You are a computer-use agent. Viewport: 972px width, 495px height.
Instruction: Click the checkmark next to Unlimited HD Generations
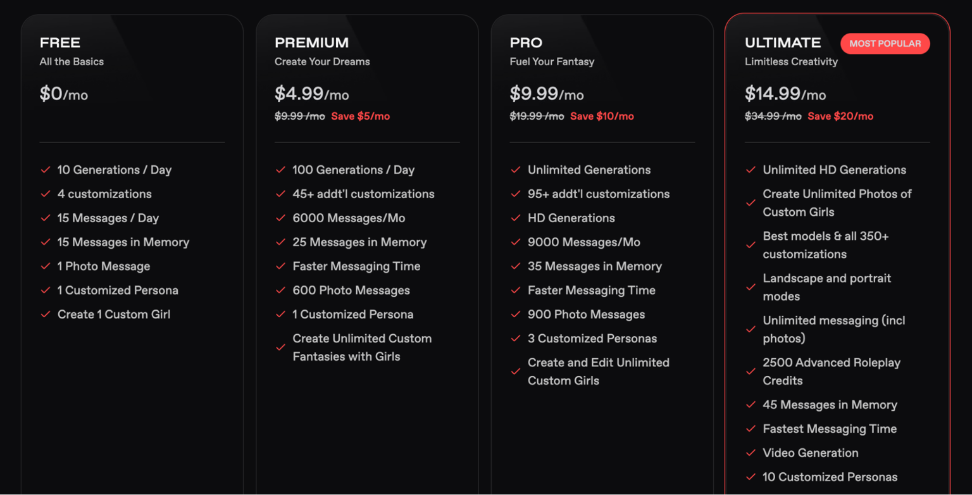tap(751, 170)
